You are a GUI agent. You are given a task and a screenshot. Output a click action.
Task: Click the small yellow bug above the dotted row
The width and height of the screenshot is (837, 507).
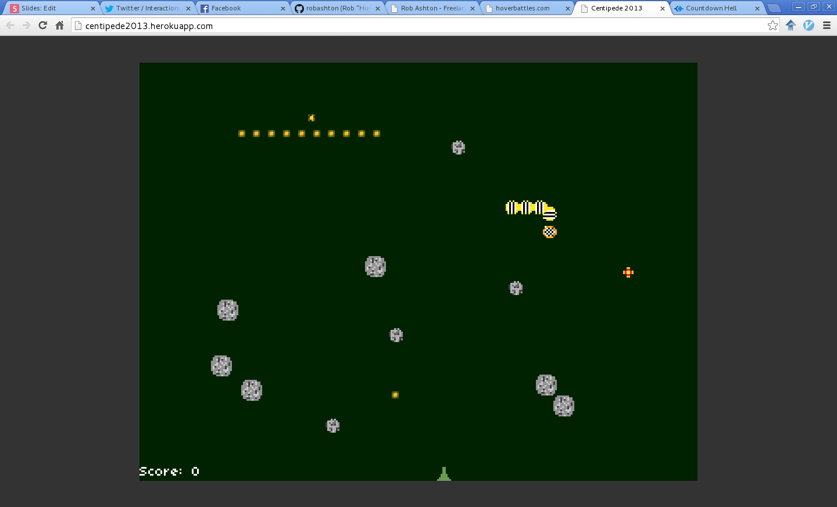point(312,118)
